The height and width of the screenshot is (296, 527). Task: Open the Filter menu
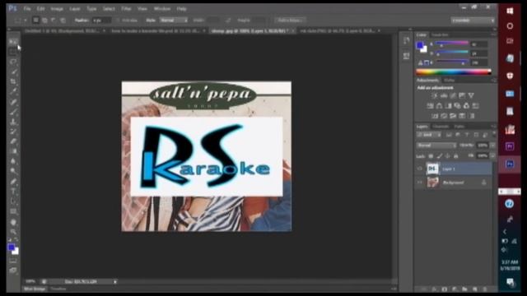coord(126,9)
